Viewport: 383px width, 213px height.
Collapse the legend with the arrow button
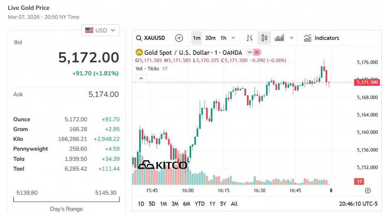(141, 78)
